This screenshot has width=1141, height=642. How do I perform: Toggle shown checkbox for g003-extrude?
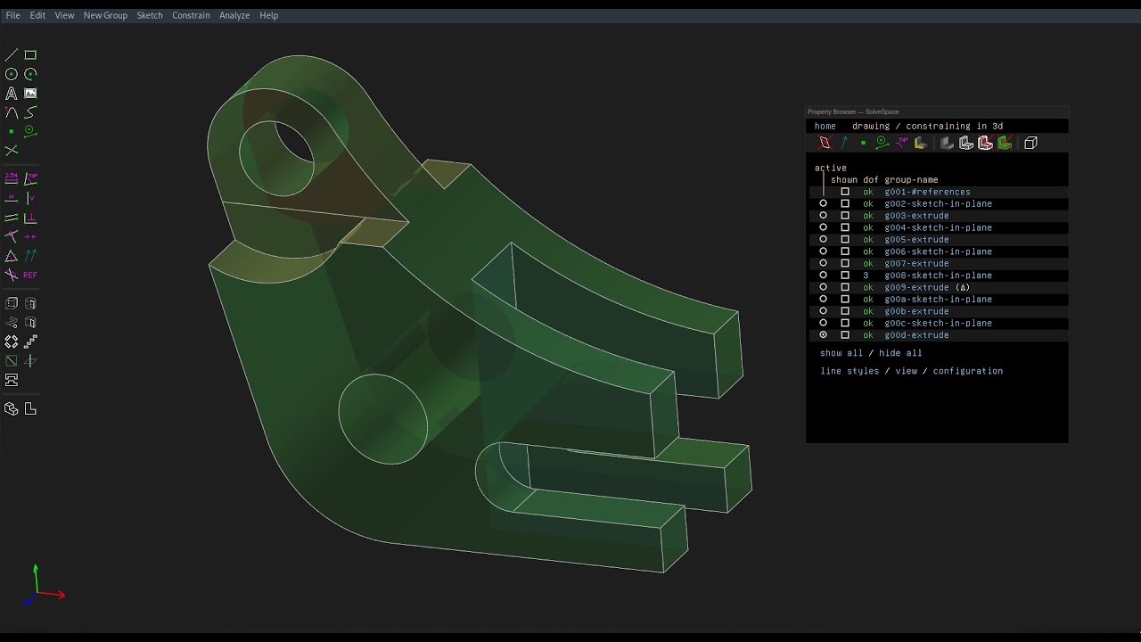click(845, 216)
